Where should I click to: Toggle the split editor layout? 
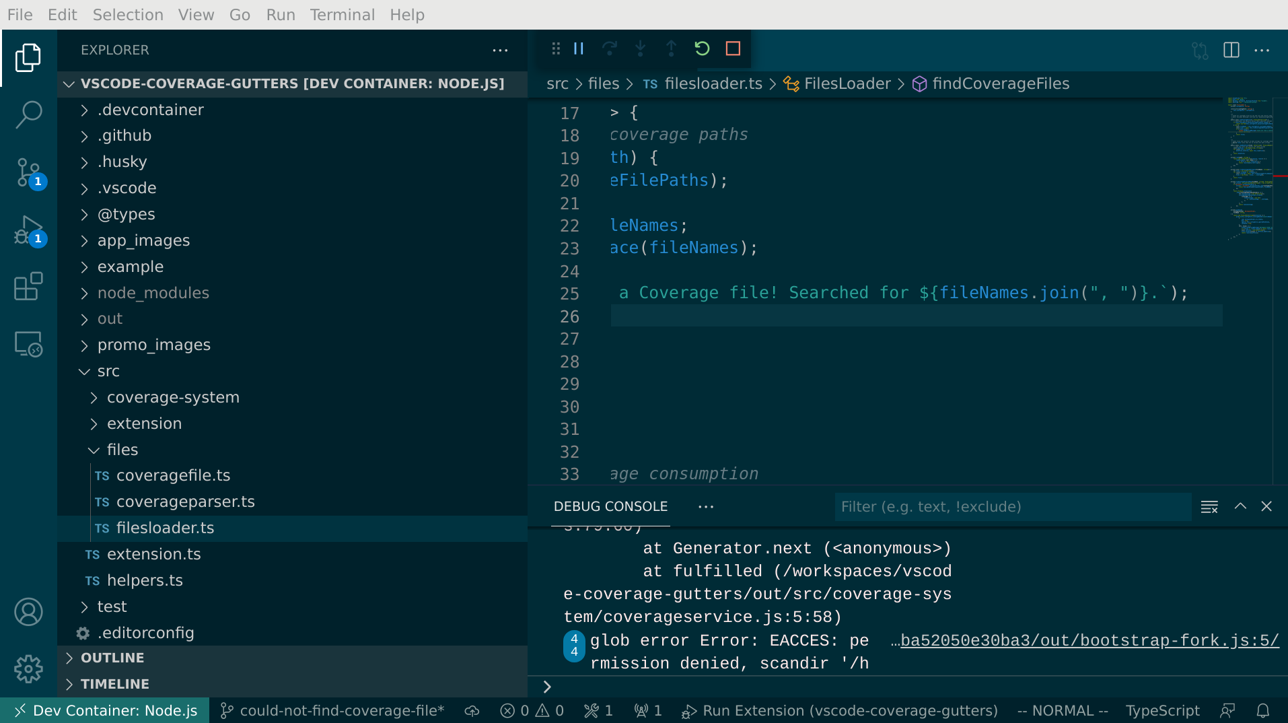[x=1231, y=50]
